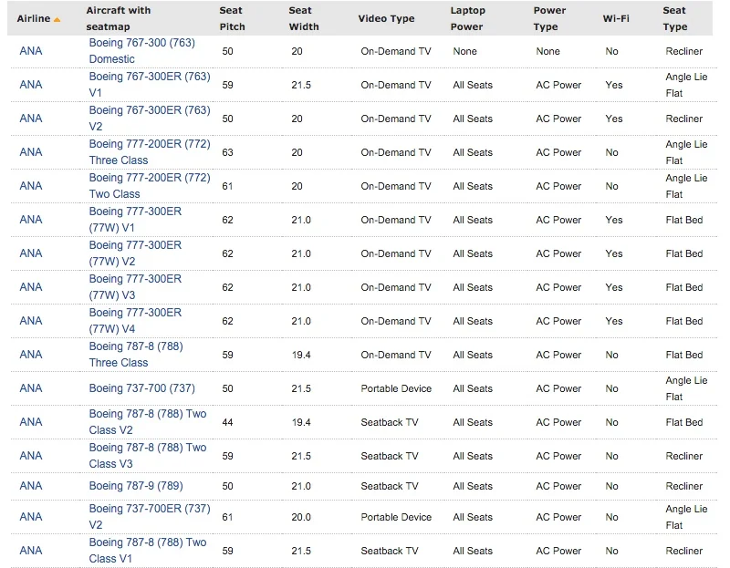Sort by Seat Width column header

(304, 18)
